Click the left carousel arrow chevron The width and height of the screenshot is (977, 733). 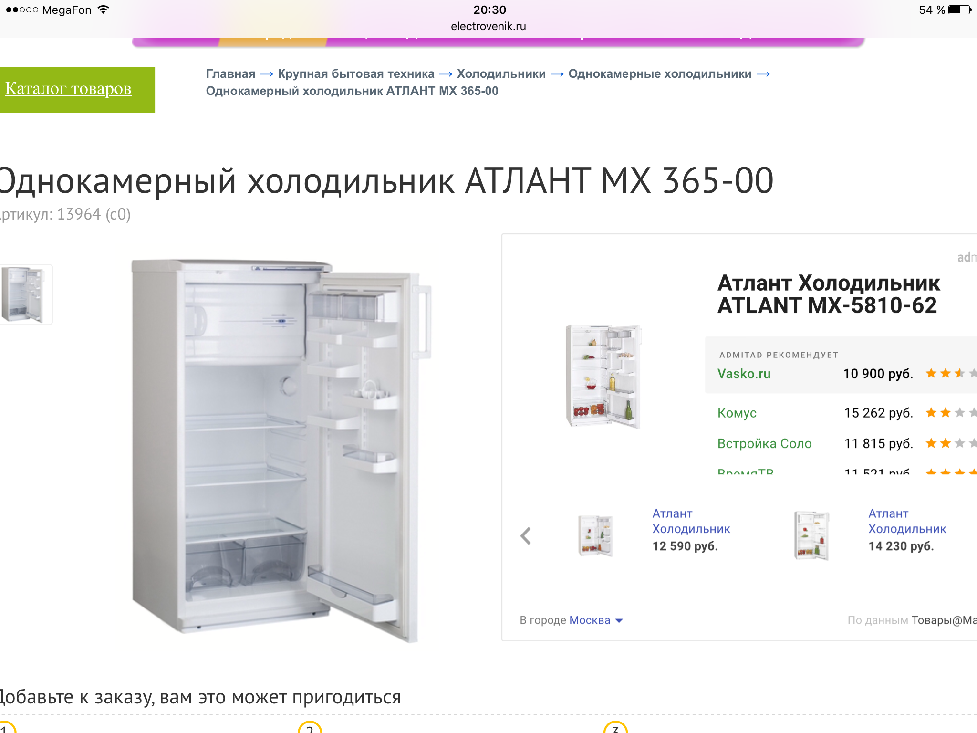tap(526, 536)
